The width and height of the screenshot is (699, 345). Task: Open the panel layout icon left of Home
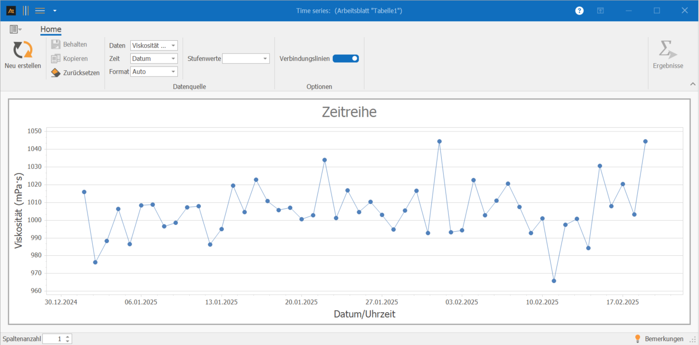coord(15,29)
